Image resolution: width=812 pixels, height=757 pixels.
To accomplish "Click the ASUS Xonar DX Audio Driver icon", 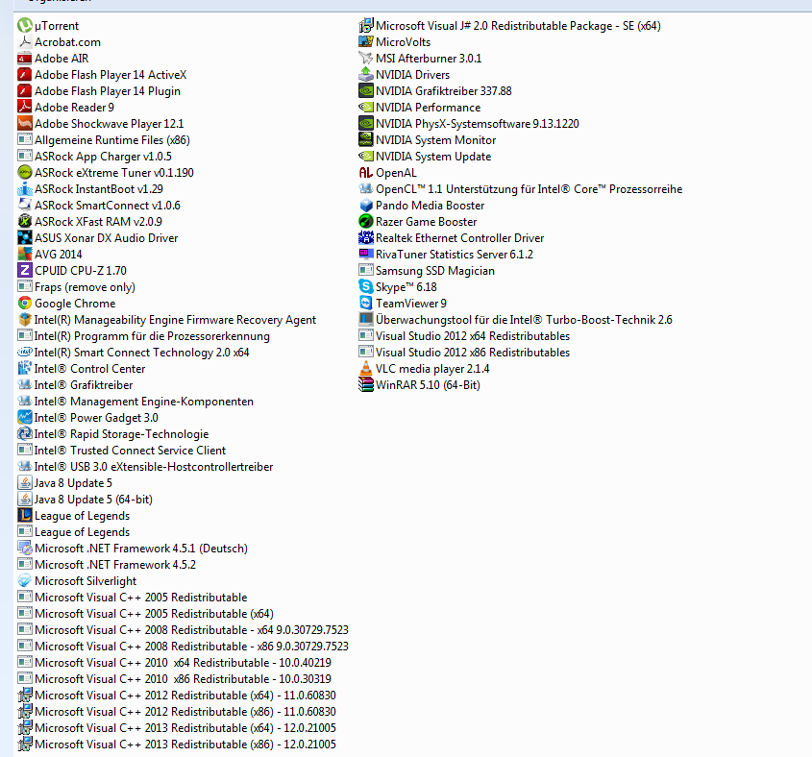I will click(x=25, y=238).
